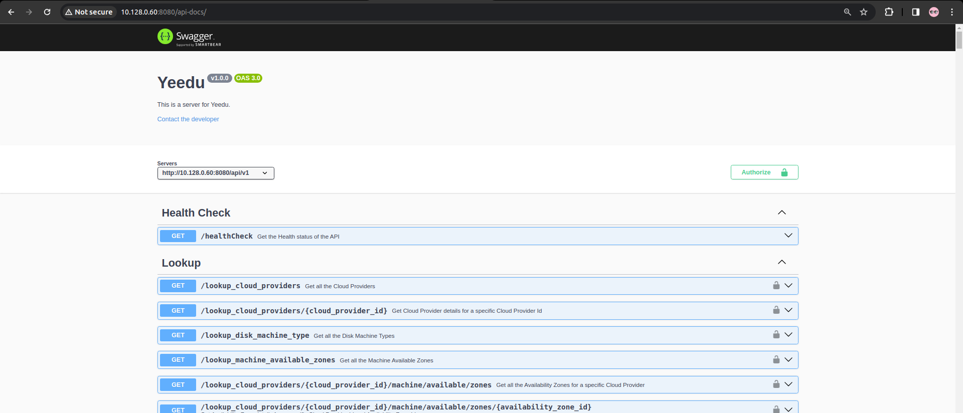
Task: Click GET badge of /lookup_disk_machine_type
Action: pos(178,335)
